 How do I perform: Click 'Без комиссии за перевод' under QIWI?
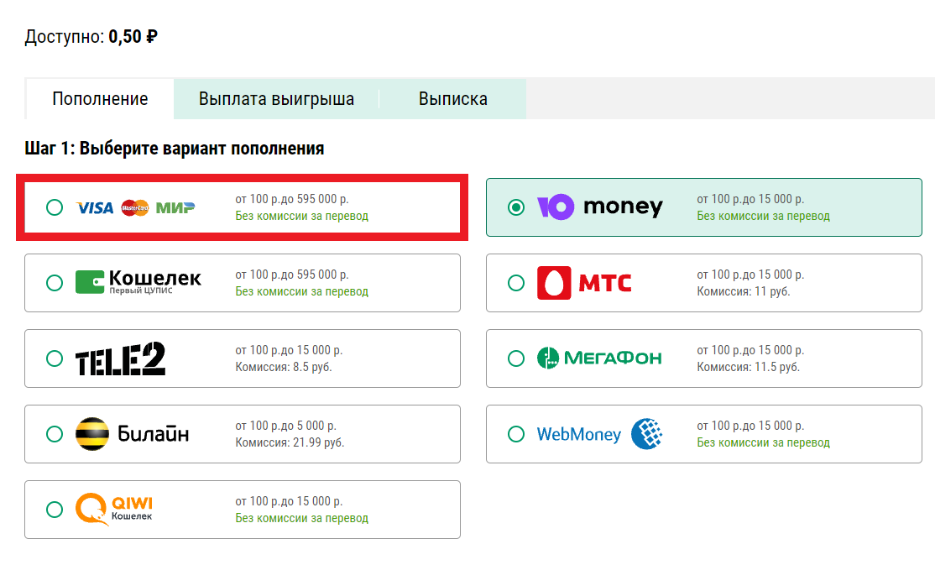(301, 518)
